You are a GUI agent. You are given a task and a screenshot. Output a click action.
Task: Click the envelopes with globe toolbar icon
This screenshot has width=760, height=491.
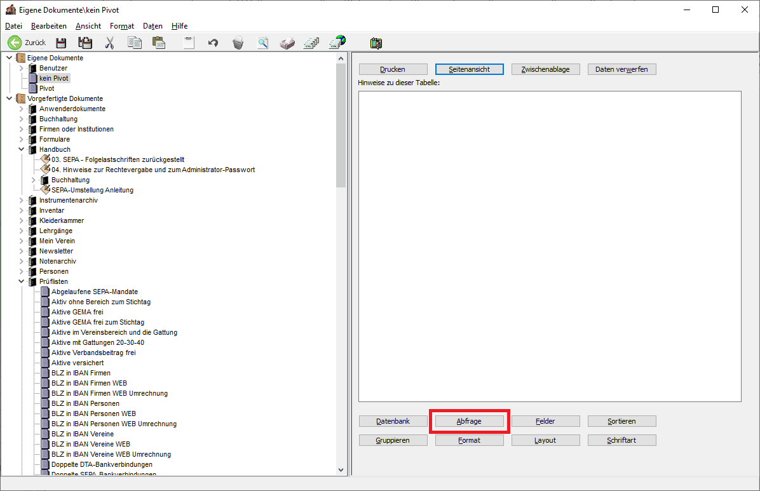[x=337, y=42]
